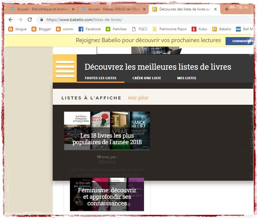
Task: Click the LISTES À L'AFFICHE heading
Action: (x=91, y=98)
